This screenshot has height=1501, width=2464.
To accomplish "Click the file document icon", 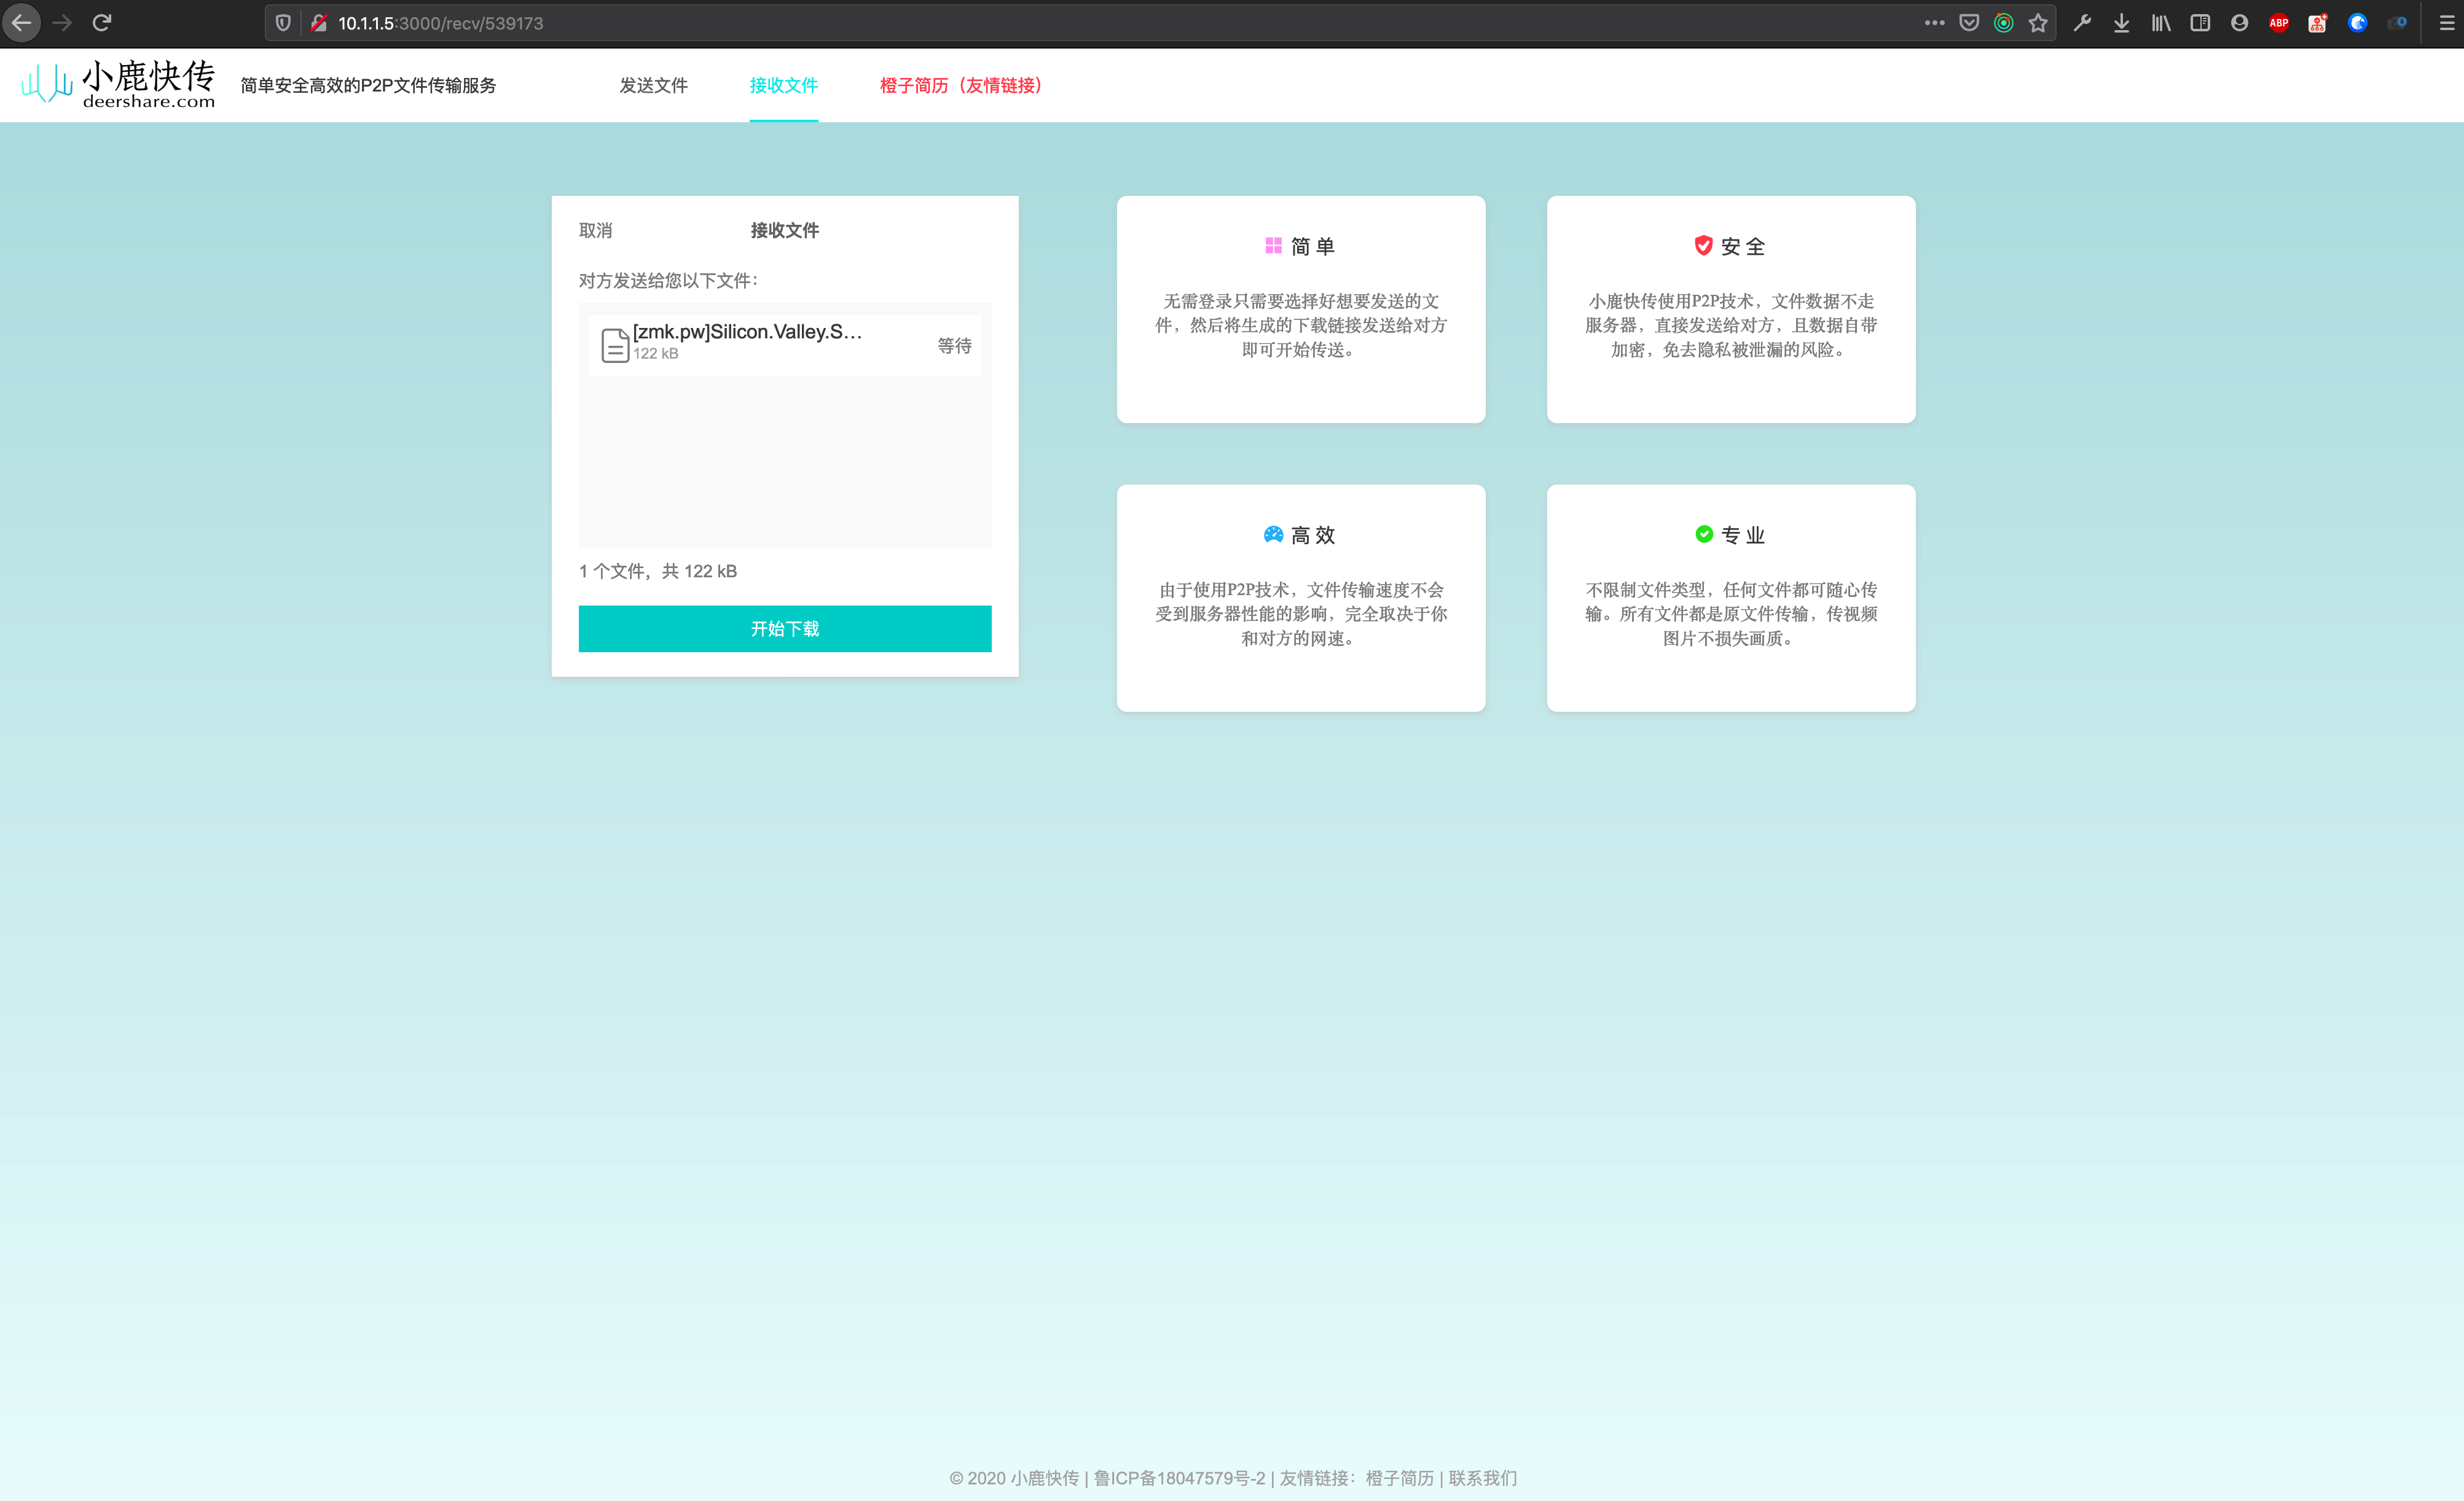I will [x=614, y=345].
